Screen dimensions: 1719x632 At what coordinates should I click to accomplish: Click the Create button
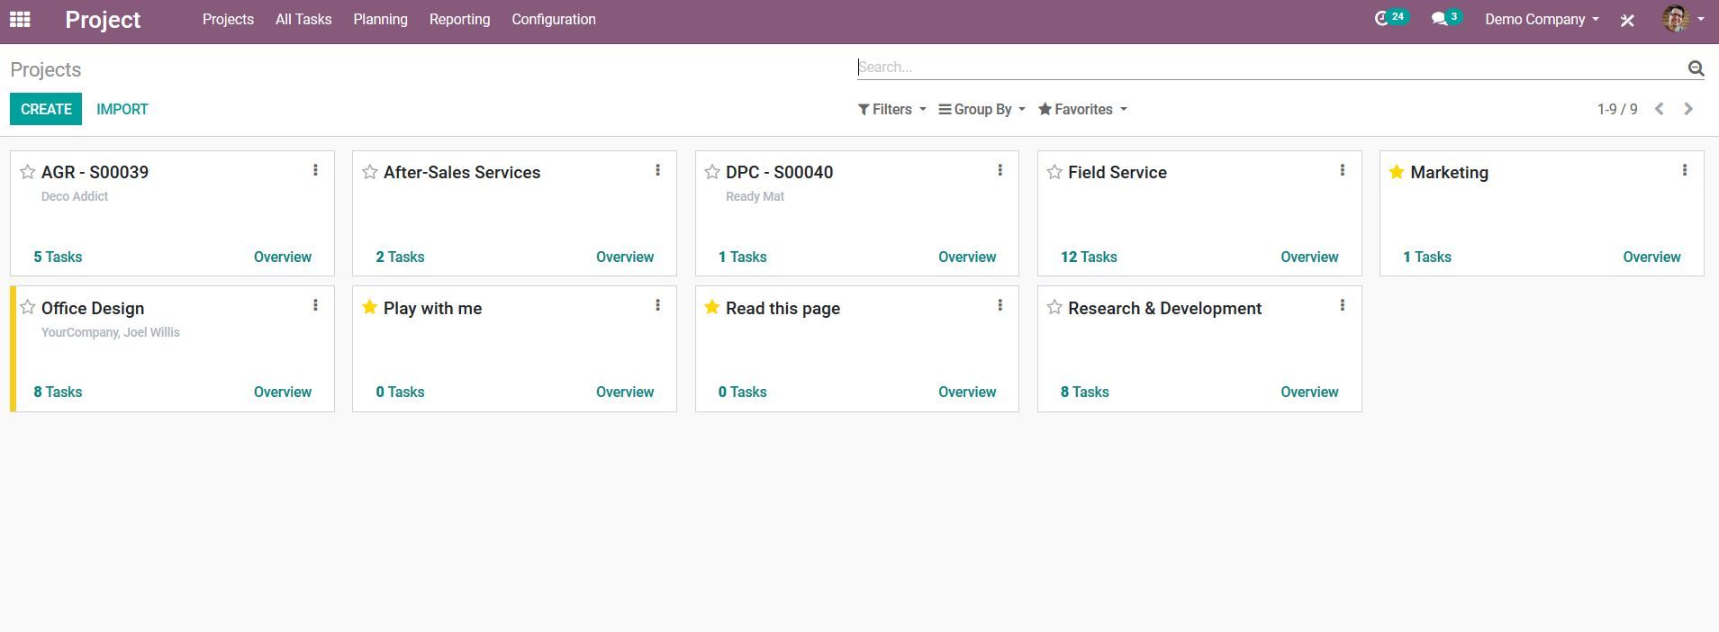(x=46, y=109)
